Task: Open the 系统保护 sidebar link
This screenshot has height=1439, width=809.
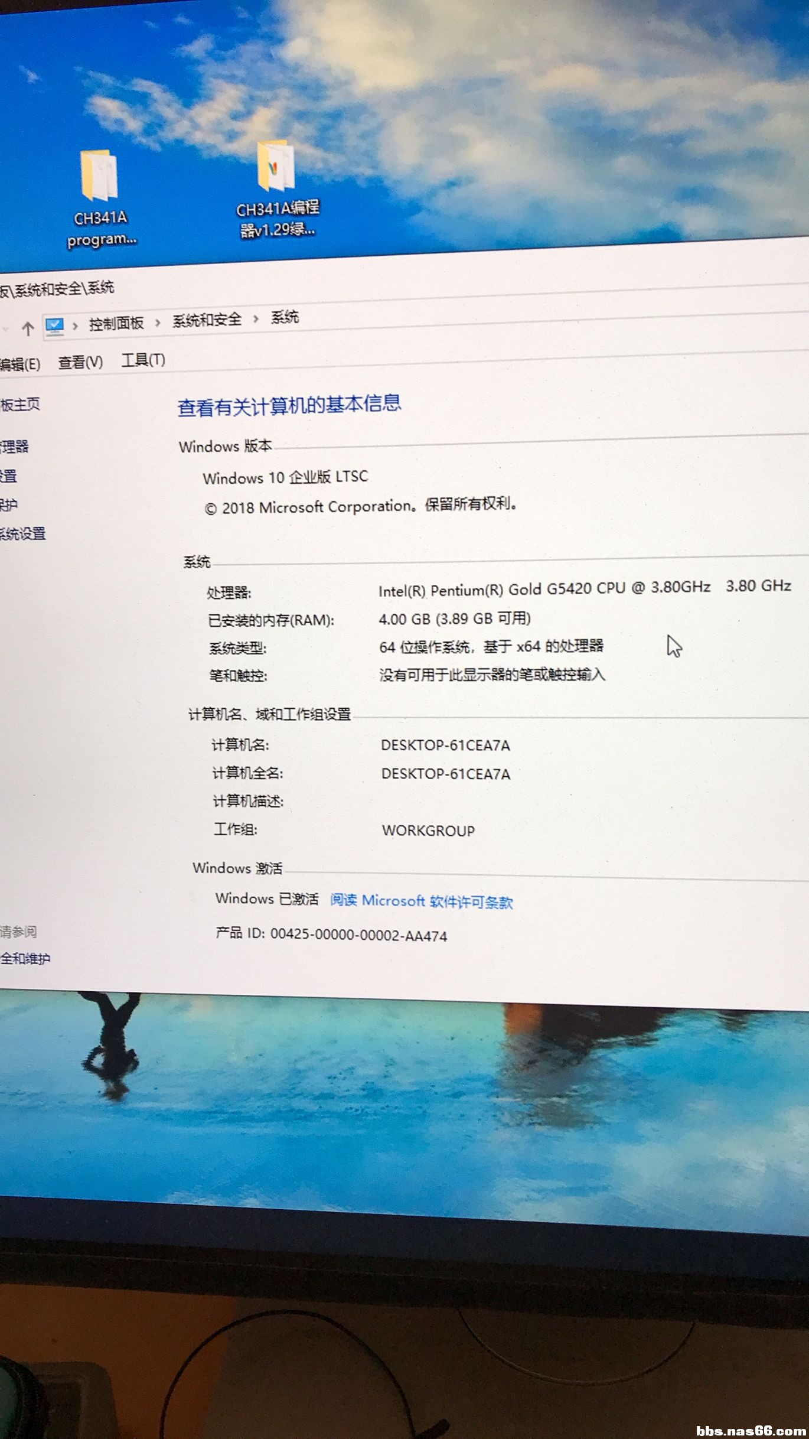Action: coord(9,504)
